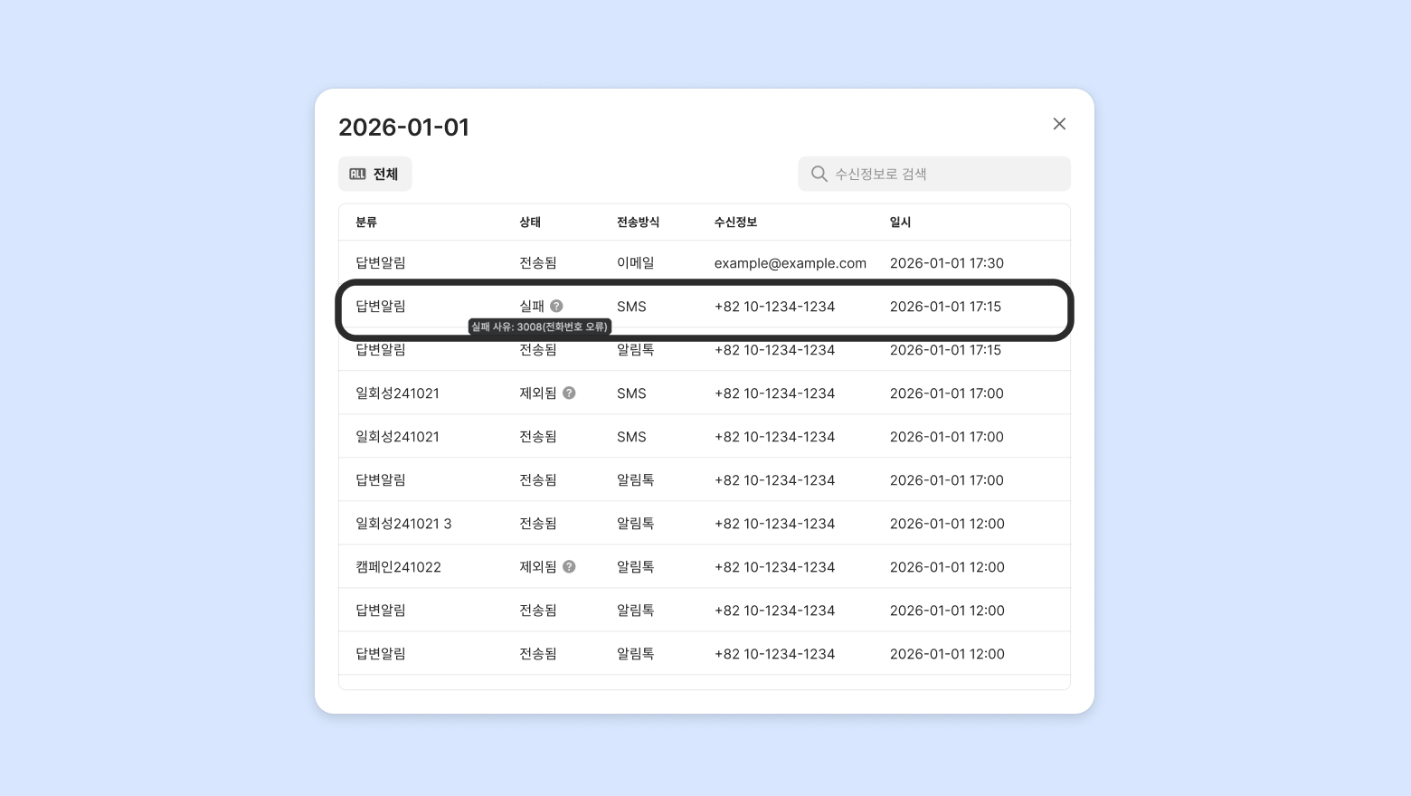Focus the 수신정보로 검색 search field

(945, 174)
